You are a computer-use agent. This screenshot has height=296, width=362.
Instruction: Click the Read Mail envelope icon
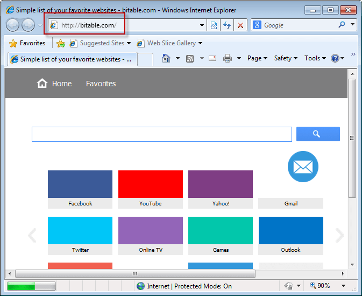[212, 58]
